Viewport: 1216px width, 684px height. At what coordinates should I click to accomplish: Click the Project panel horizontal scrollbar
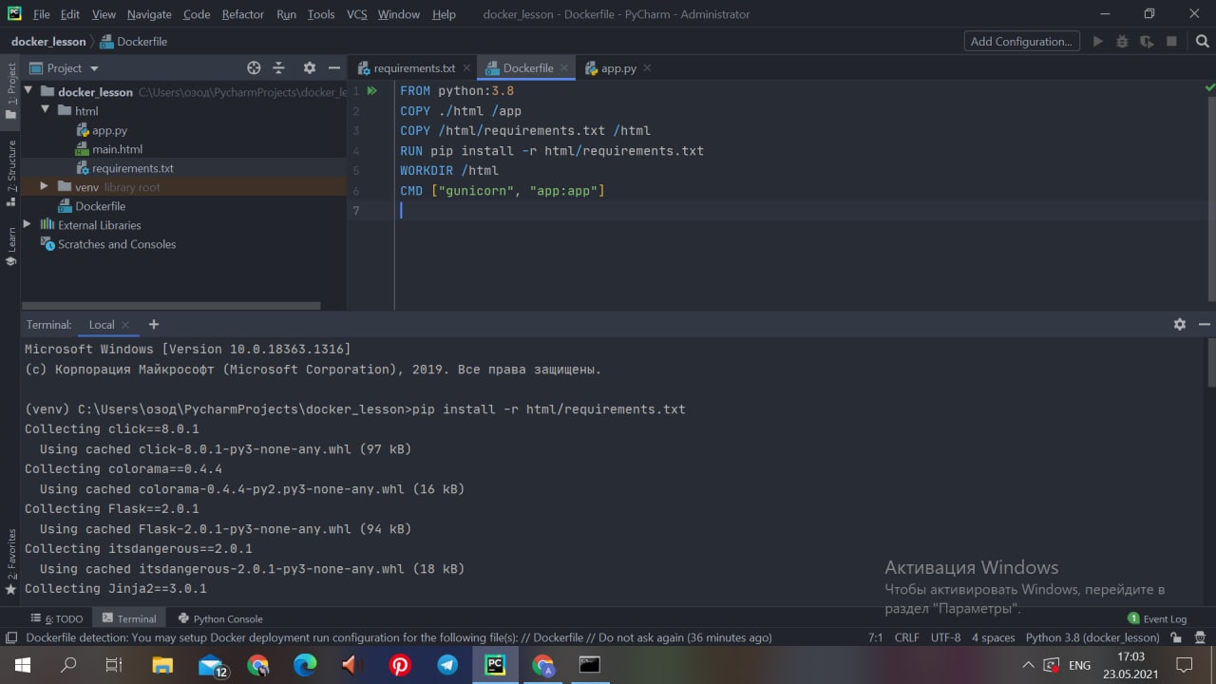tap(173, 306)
